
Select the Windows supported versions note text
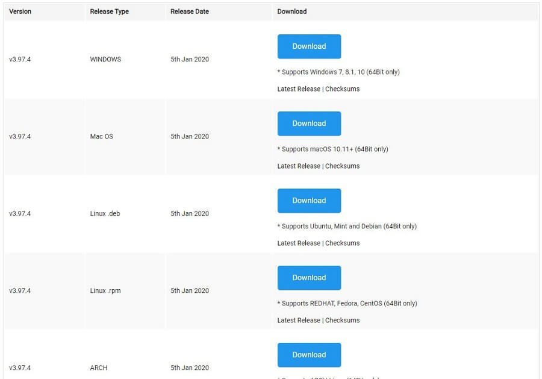(x=338, y=72)
